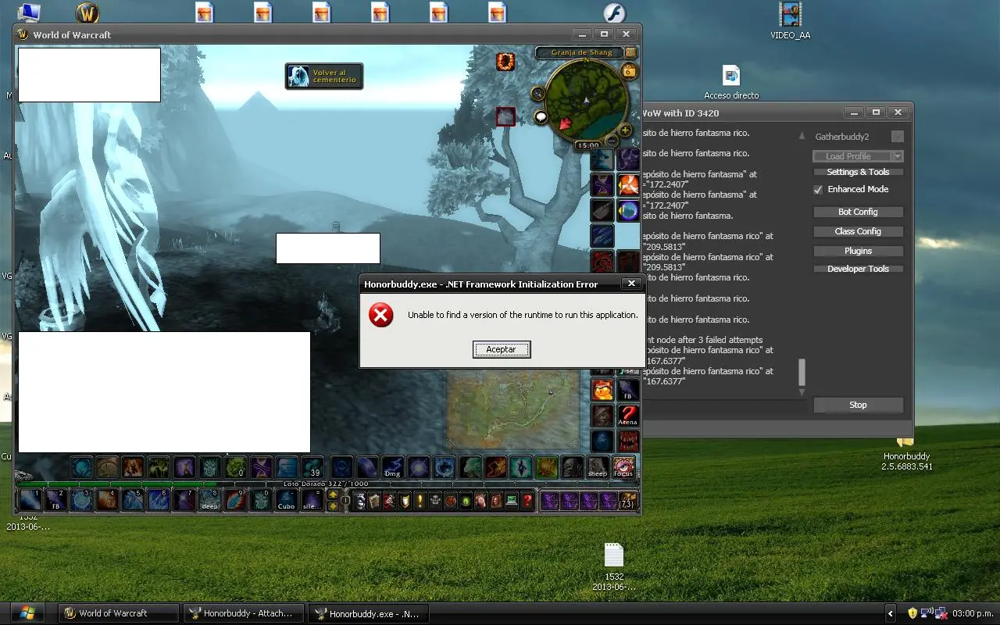Click the orange mask icon in the right action bar

tap(602, 389)
